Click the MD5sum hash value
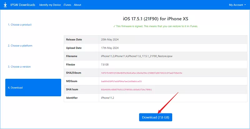This screenshot has width=250, height=129. [x=121, y=81]
